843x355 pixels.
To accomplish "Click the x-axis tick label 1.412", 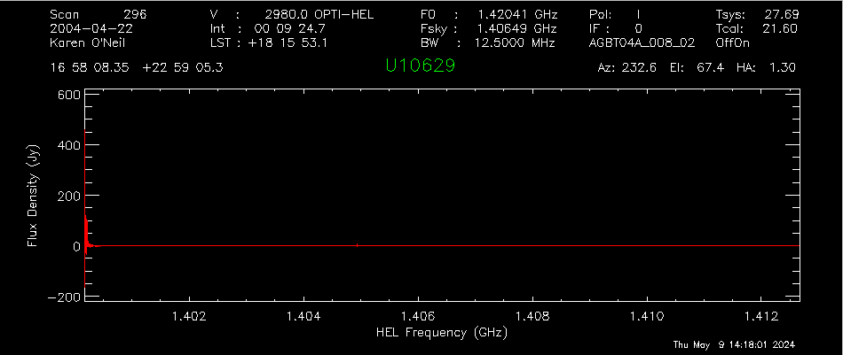I will click(x=762, y=317).
